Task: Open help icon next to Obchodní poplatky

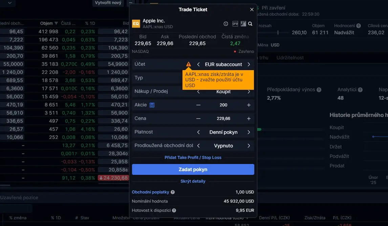Action: click(173, 192)
